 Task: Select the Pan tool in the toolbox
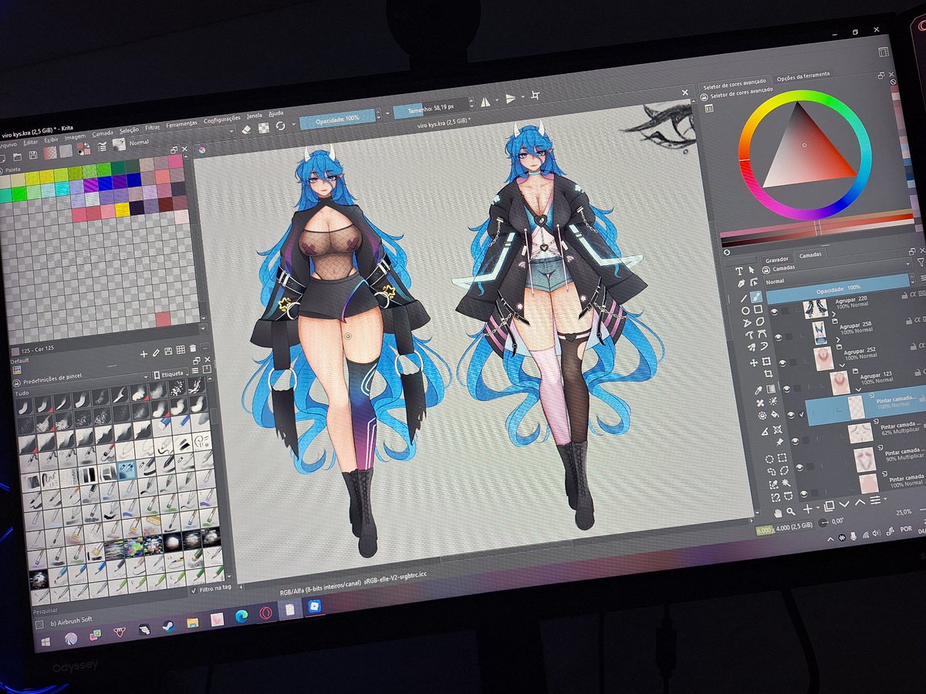coord(778,514)
